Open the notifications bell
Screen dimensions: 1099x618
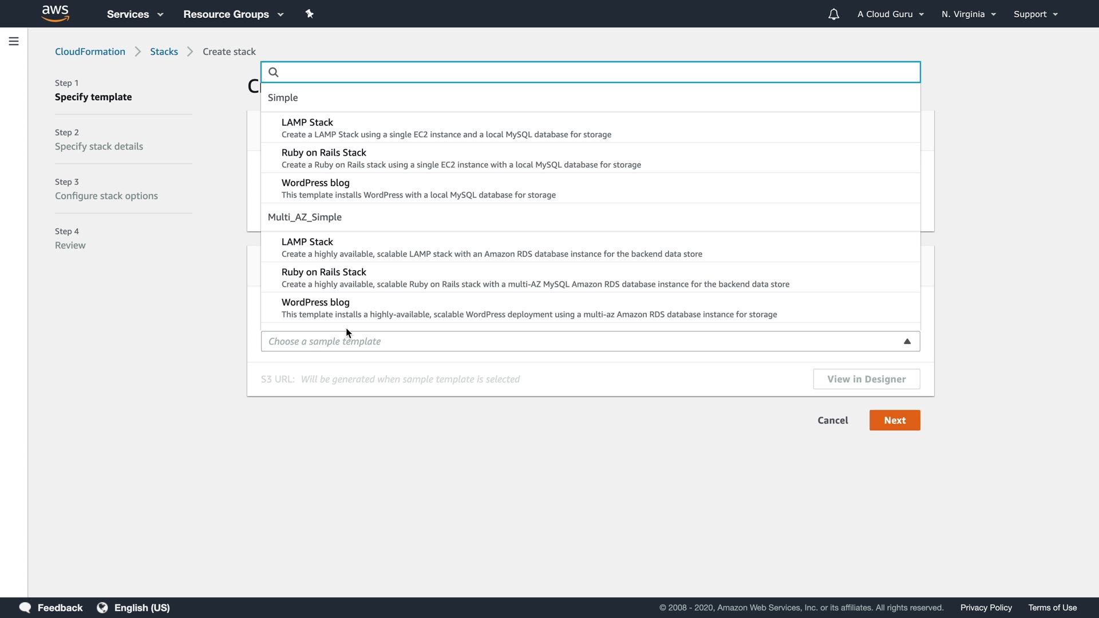(x=833, y=14)
